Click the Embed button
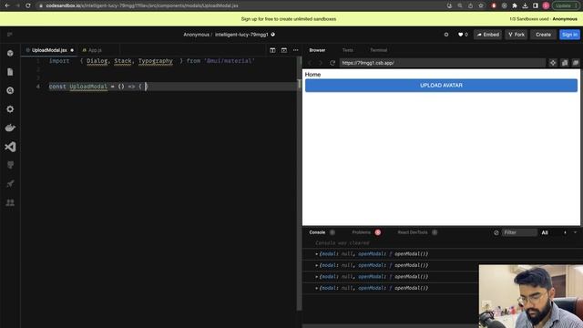The height and width of the screenshot is (328, 583). (x=488, y=35)
